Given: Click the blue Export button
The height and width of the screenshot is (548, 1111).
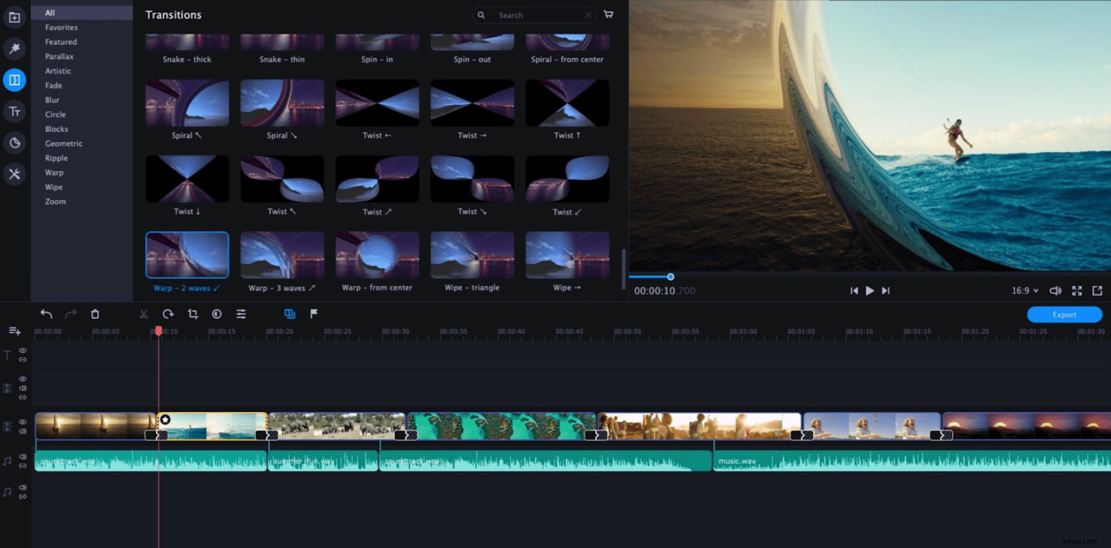Looking at the screenshot, I should pos(1064,315).
